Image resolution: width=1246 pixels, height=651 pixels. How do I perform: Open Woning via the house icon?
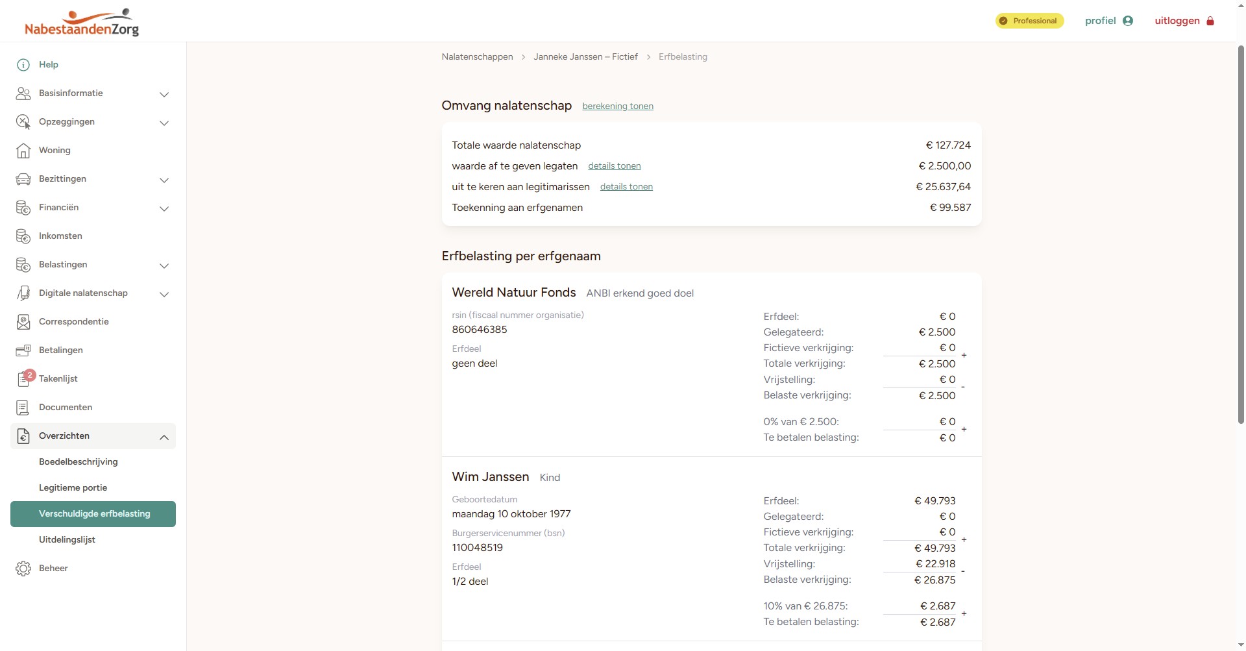tap(23, 151)
